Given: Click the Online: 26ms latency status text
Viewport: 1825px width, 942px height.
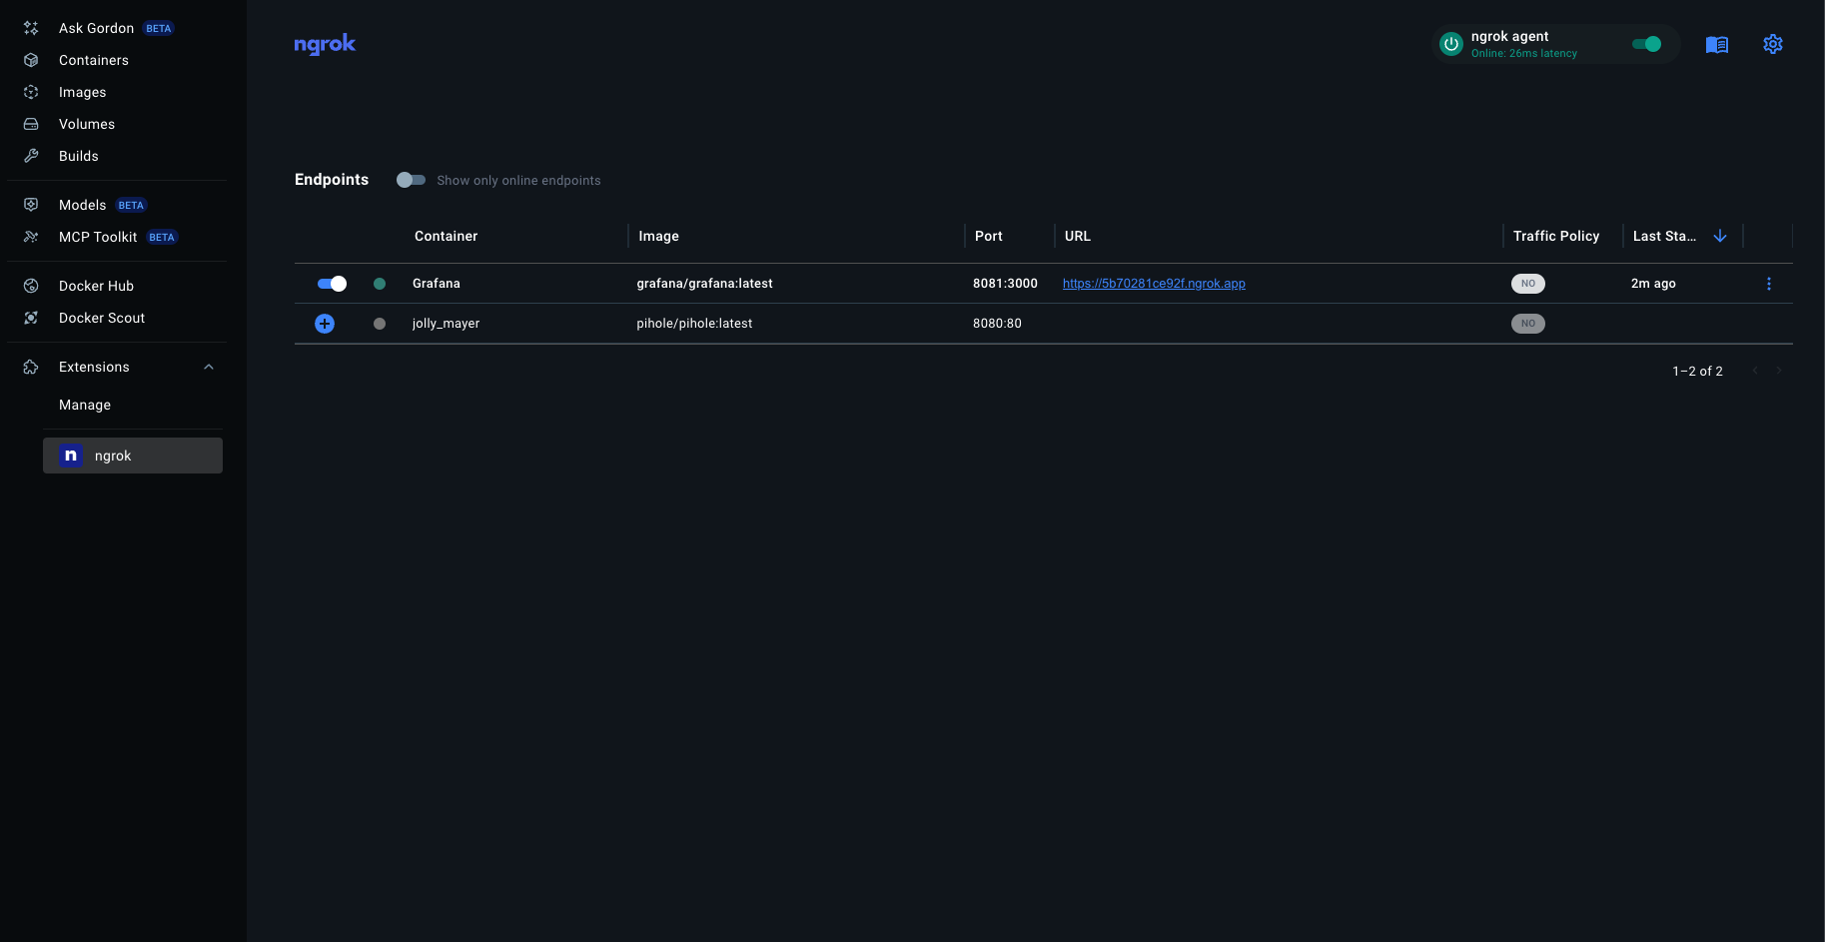Looking at the screenshot, I should point(1524,54).
